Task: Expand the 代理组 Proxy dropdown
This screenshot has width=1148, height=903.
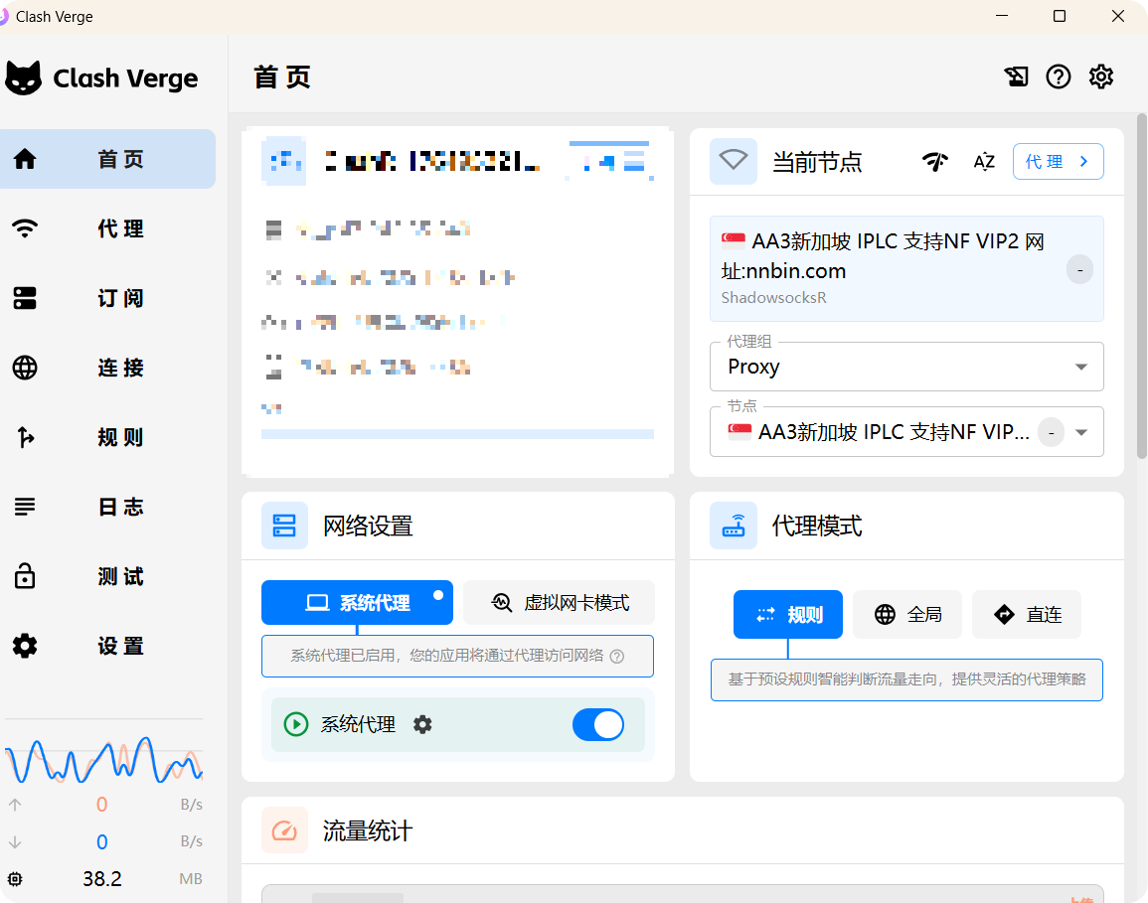Action: tap(906, 367)
